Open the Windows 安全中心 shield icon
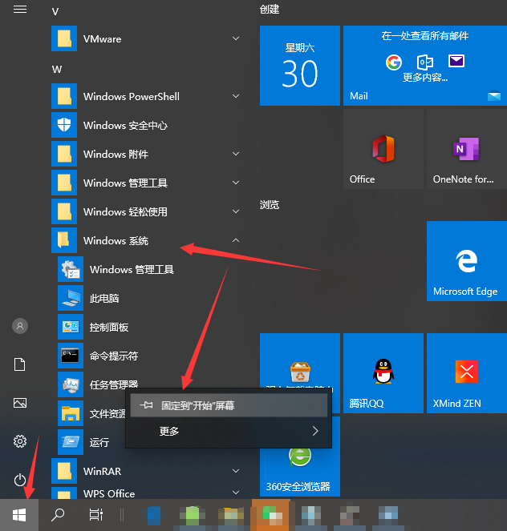 [64, 125]
